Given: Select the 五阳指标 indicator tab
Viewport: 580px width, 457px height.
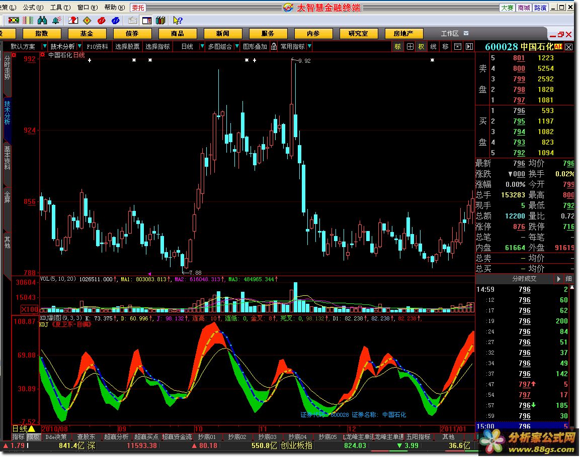Looking at the screenshot, I should [x=419, y=437].
